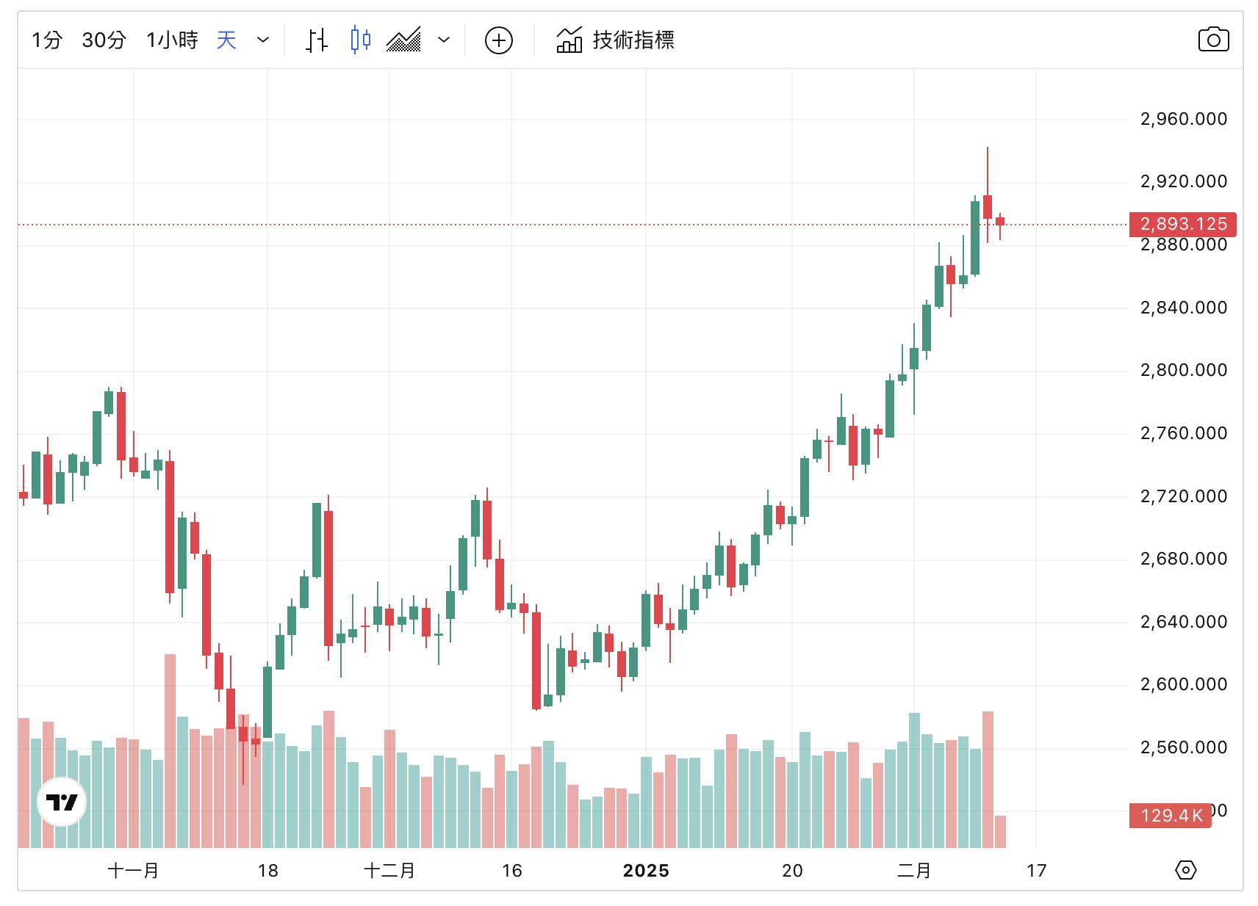Select the 天 daily interval
Screen dimensions: 1258x906
(x=226, y=40)
